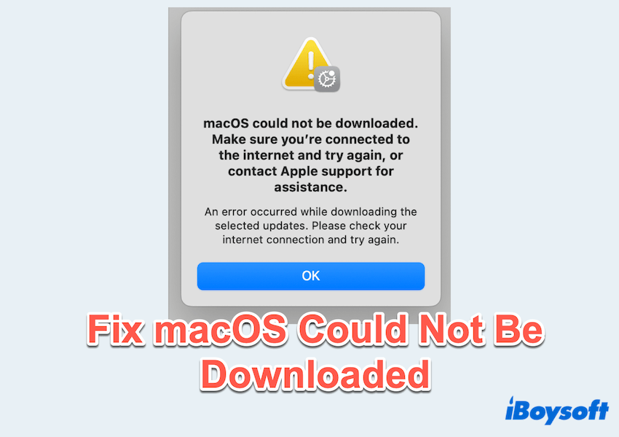Click the blue OK button
Screen dimensions: 619x437
(x=311, y=276)
